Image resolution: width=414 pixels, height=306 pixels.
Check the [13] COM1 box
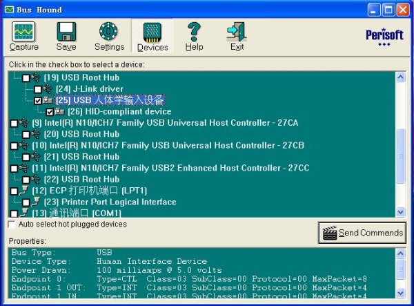click(x=14, y=213)
